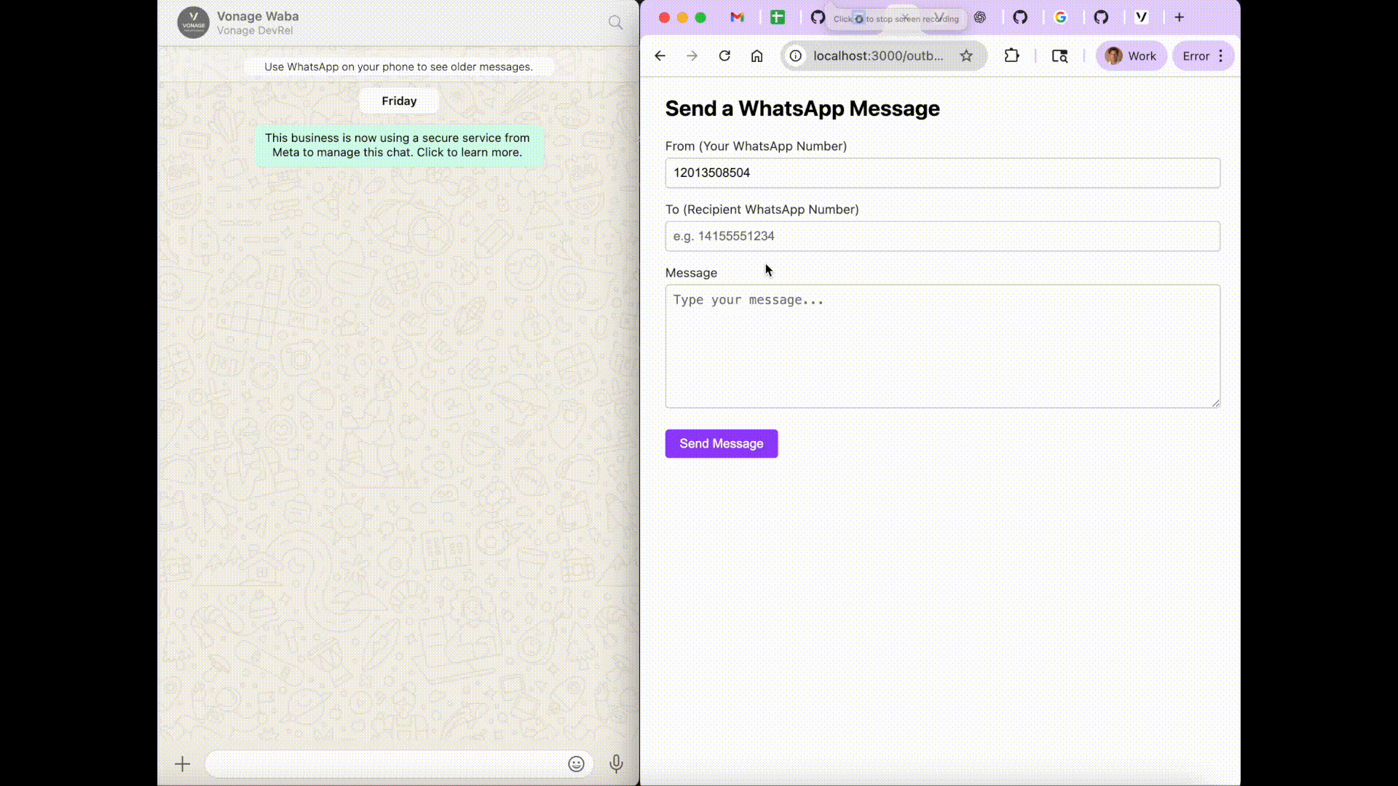Image resolution: width=1398 pixels, height=786 pixels.
Task: Click the Send Message button
Action: click(x=721, y=443)
